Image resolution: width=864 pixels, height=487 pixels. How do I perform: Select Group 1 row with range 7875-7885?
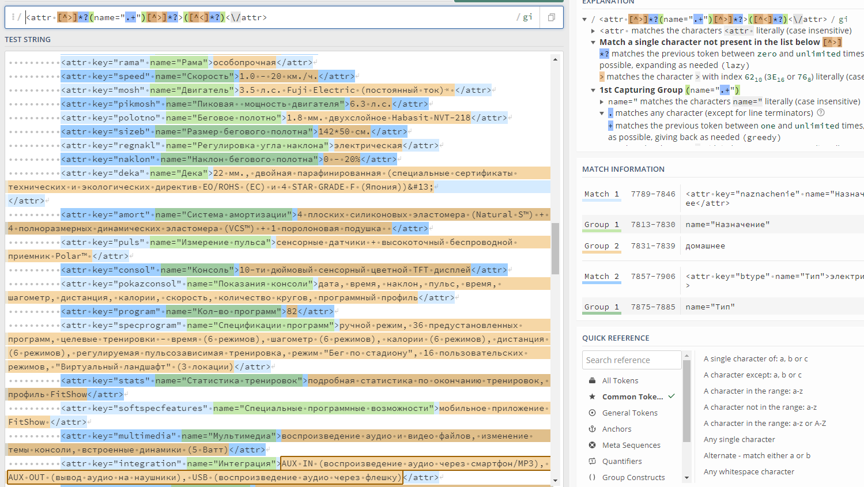click(x=723, y=307)
